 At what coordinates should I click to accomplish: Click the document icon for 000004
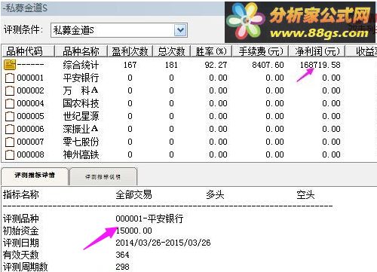point(10,103)
